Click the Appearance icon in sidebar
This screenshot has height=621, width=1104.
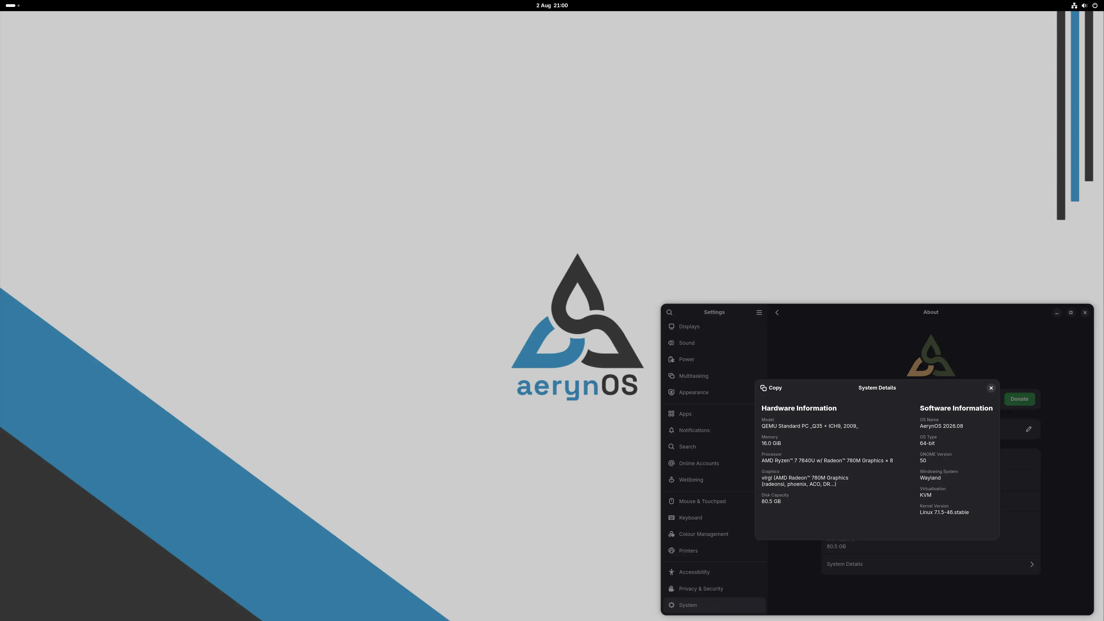(x=672, y=392)
